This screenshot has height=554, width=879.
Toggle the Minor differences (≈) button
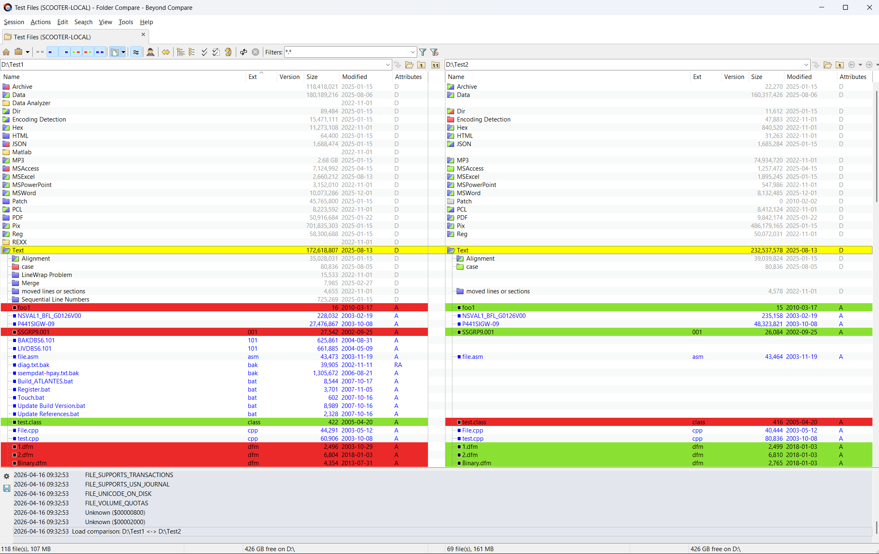click(x=136, y=52)
